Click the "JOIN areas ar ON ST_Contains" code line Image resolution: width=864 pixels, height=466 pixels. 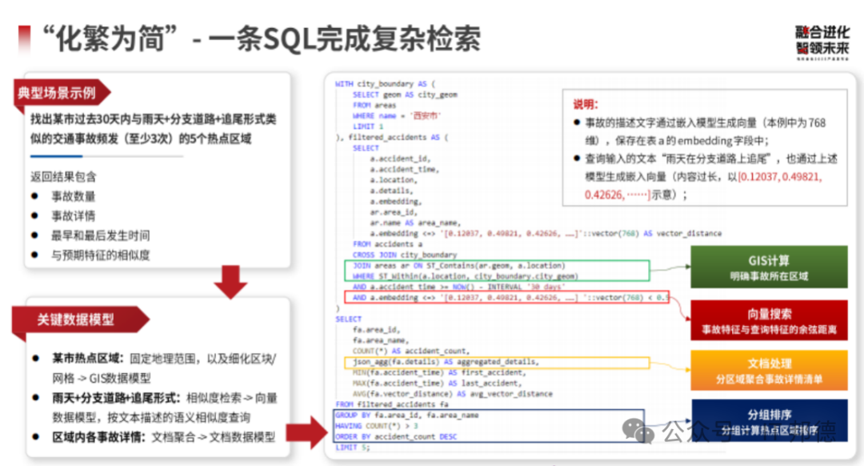click(459, 266)
